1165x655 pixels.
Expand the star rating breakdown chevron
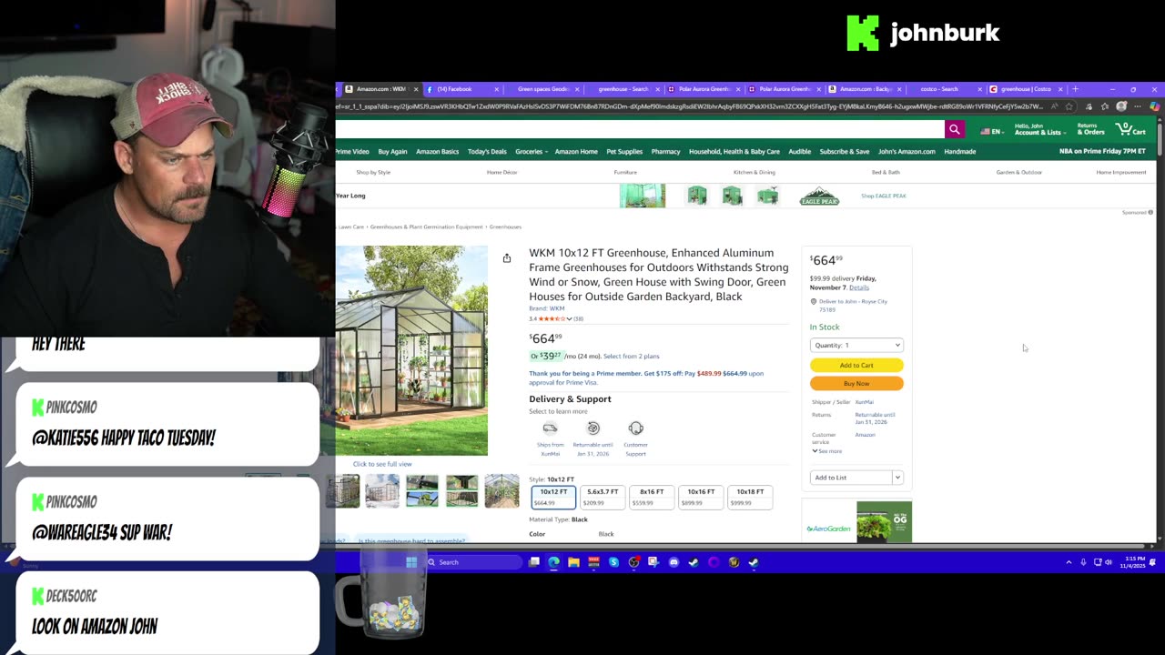coord(569,319)
